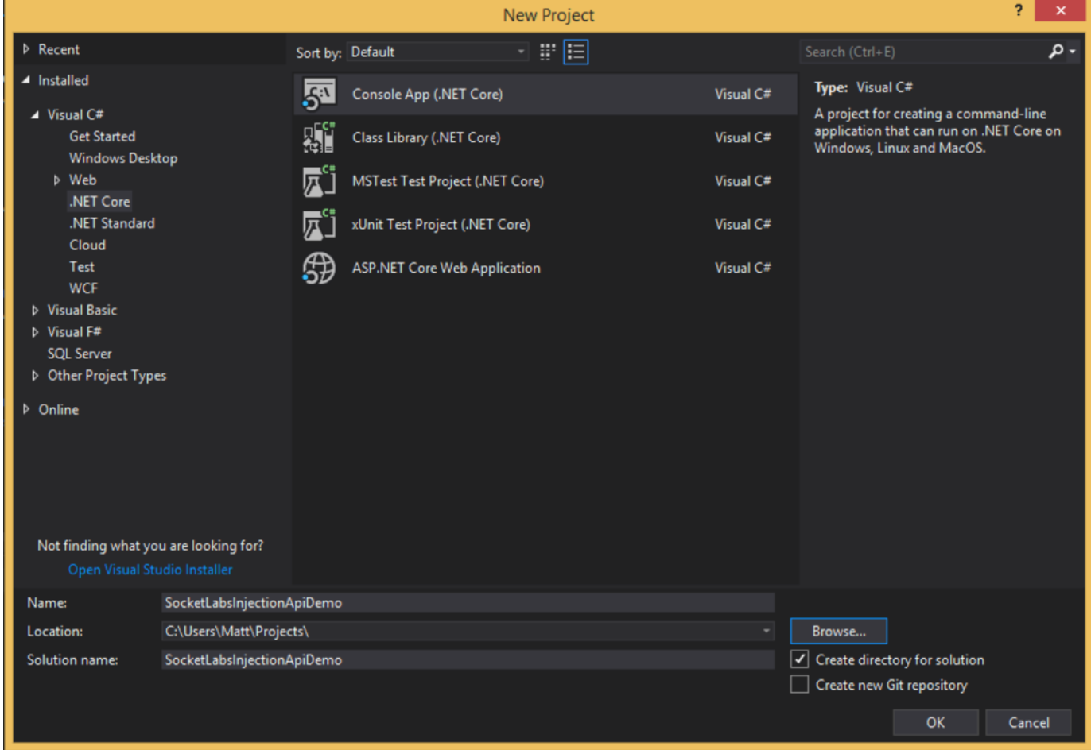Image resolution: width=1091 pixels, height=750 pixels.
Task: Select the .NET Core category
Action: [x=99, y=202]
